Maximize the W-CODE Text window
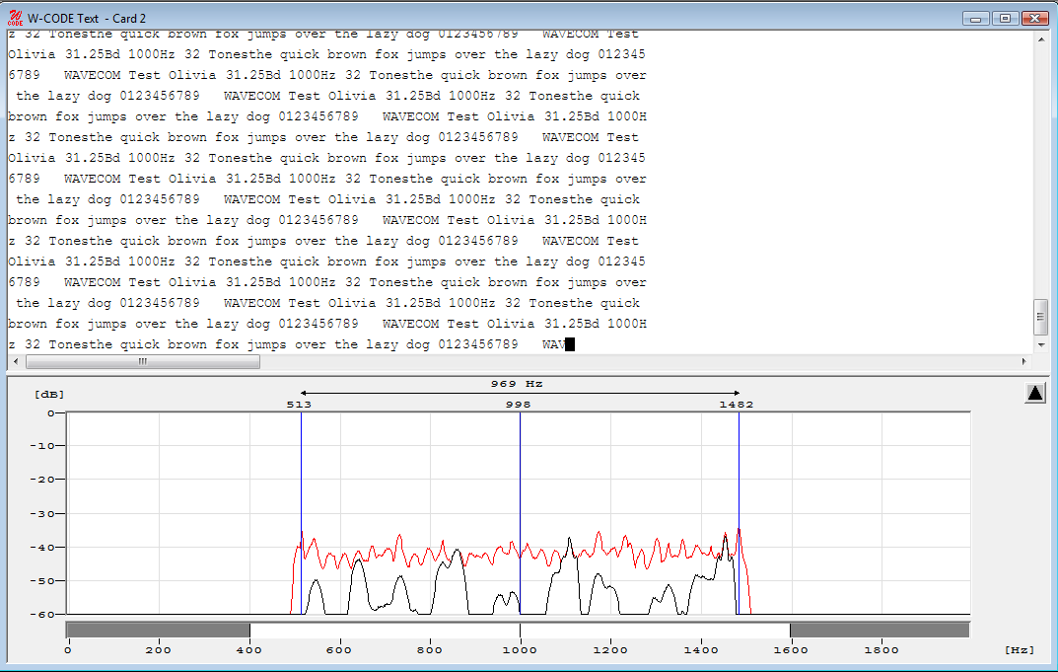Viewport: 1058px width, 672px height. (x=1005, y=18)
